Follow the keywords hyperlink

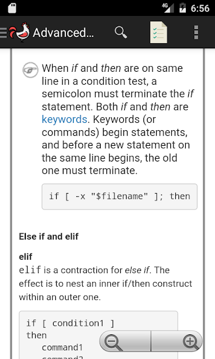click(64, 119)
